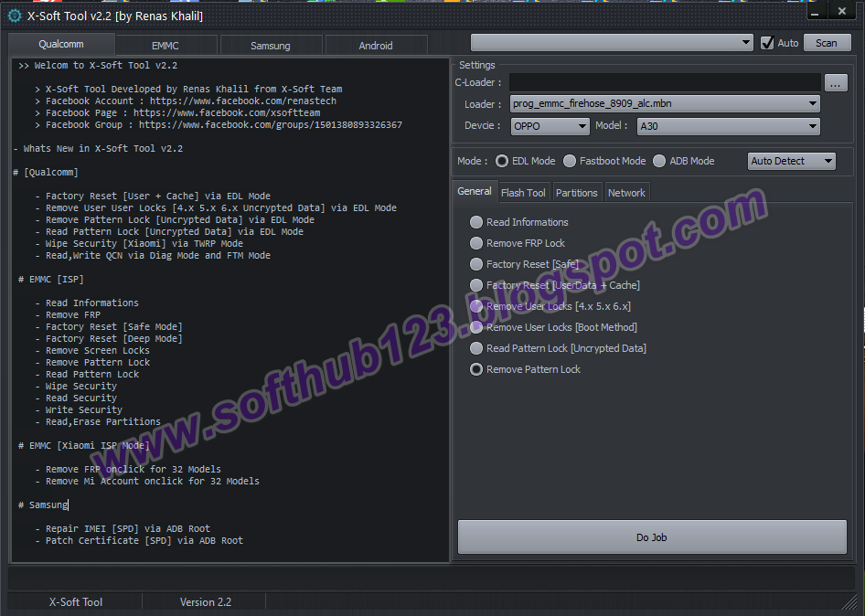865x616 pixels.
Task: Click the Do Job button
Action: [x=651, y=536]
